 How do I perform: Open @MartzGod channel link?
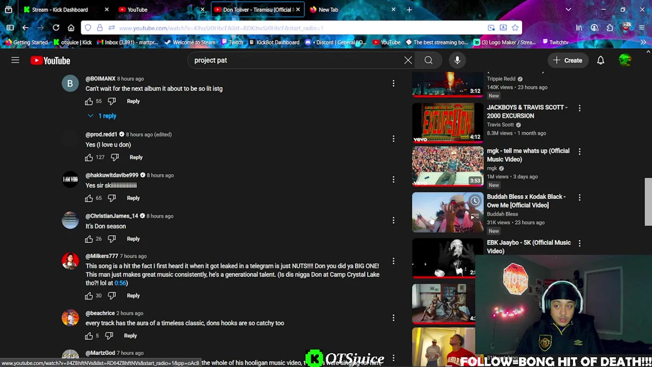pyautogui.click(x=100, y=353)
